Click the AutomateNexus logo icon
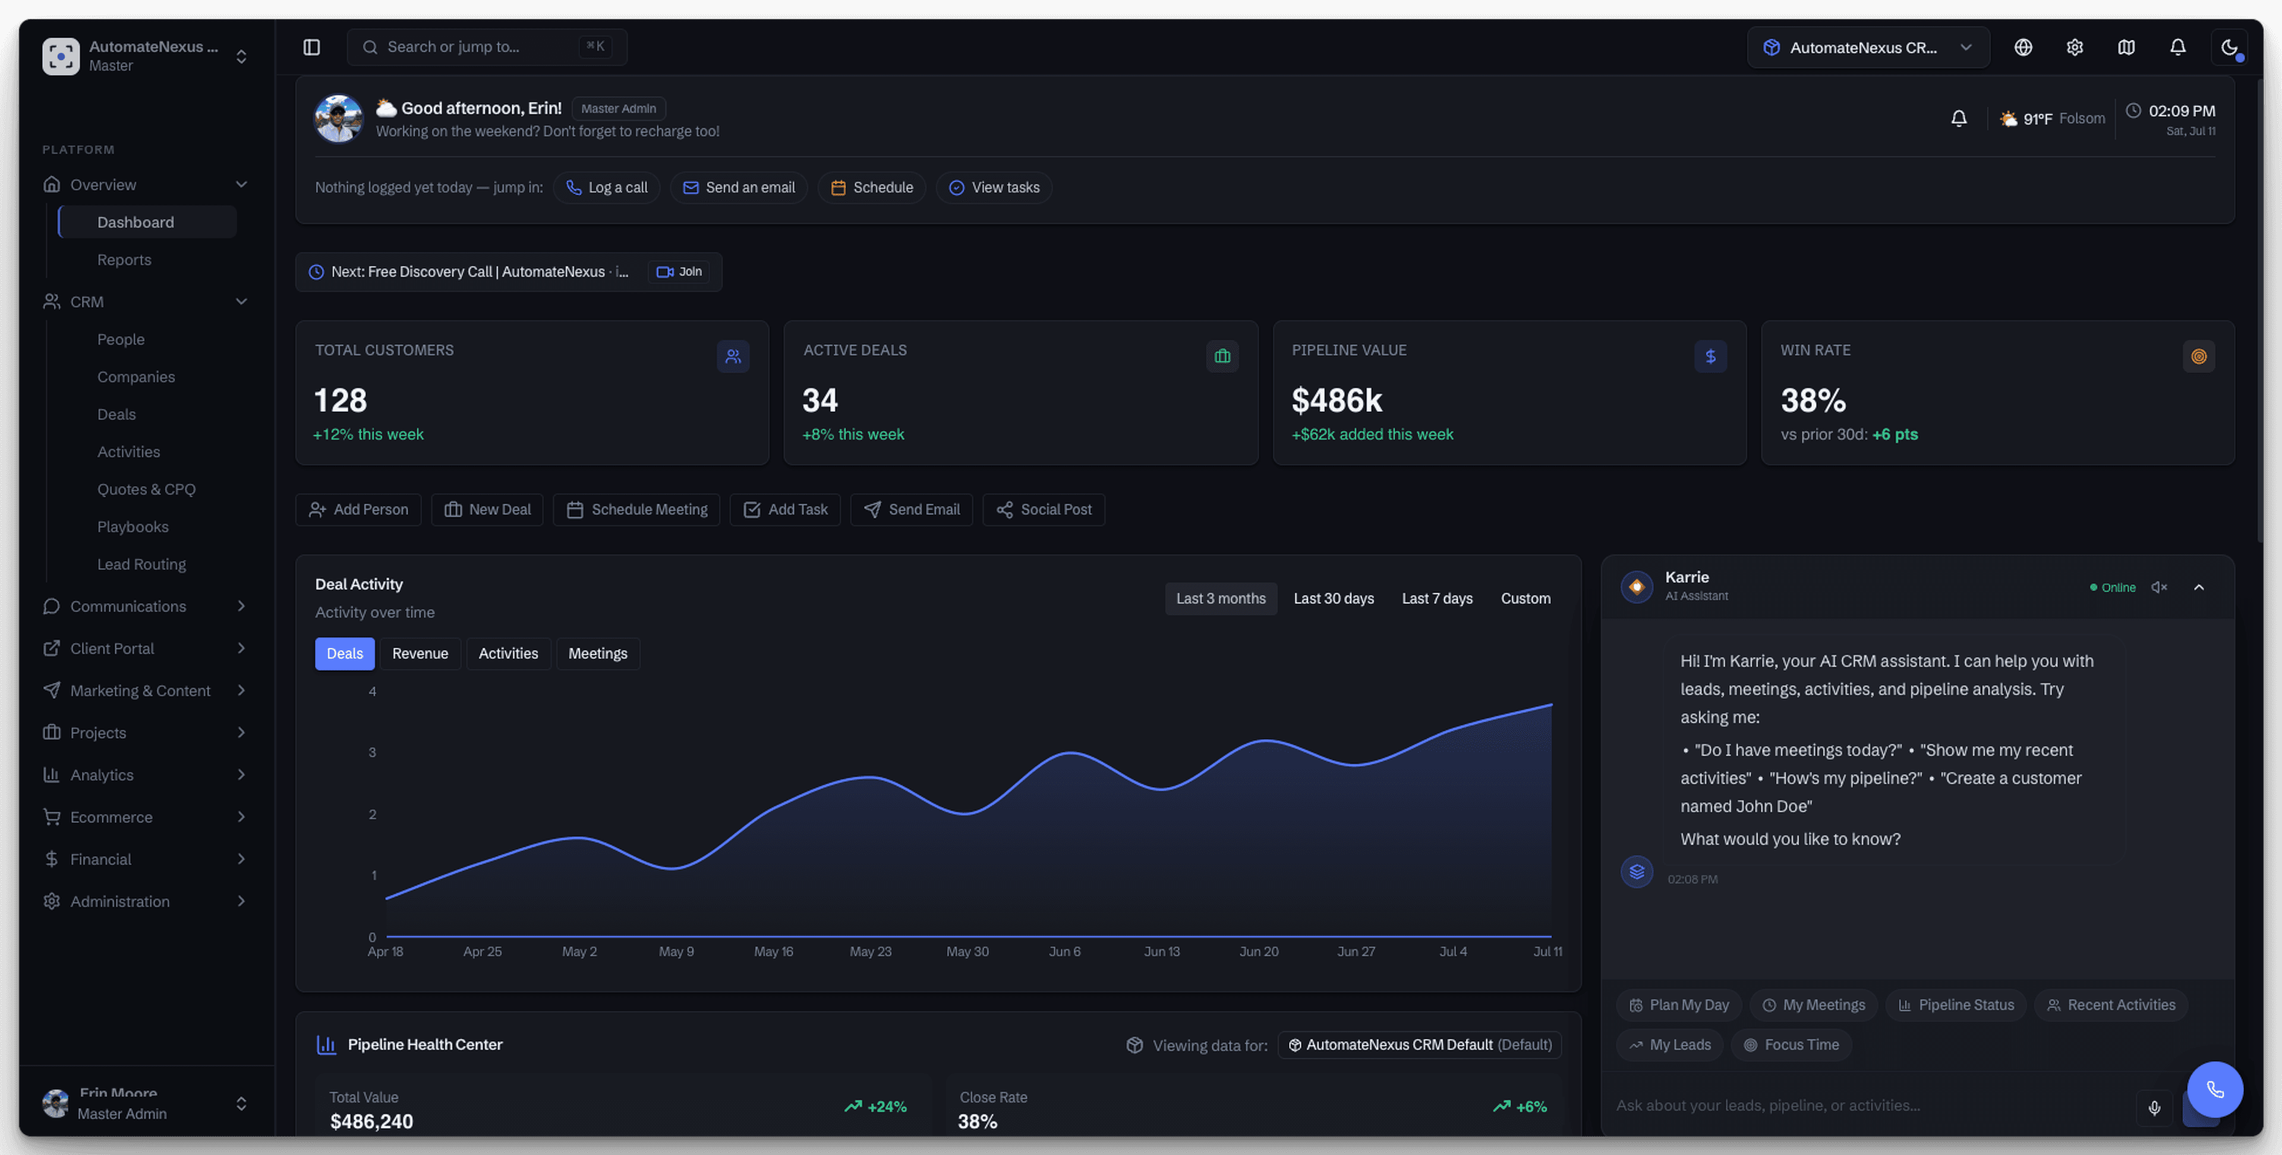2282x1155 pixels. 60,56
